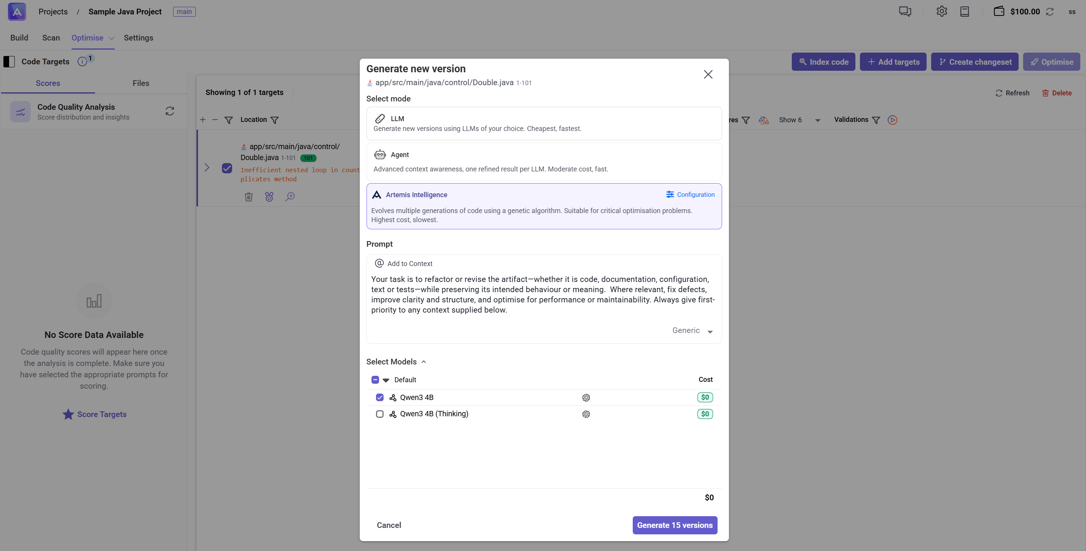Click Generate 15 versions button
The height and width of the screenshot is (551, 1086).
pos(674,525)
